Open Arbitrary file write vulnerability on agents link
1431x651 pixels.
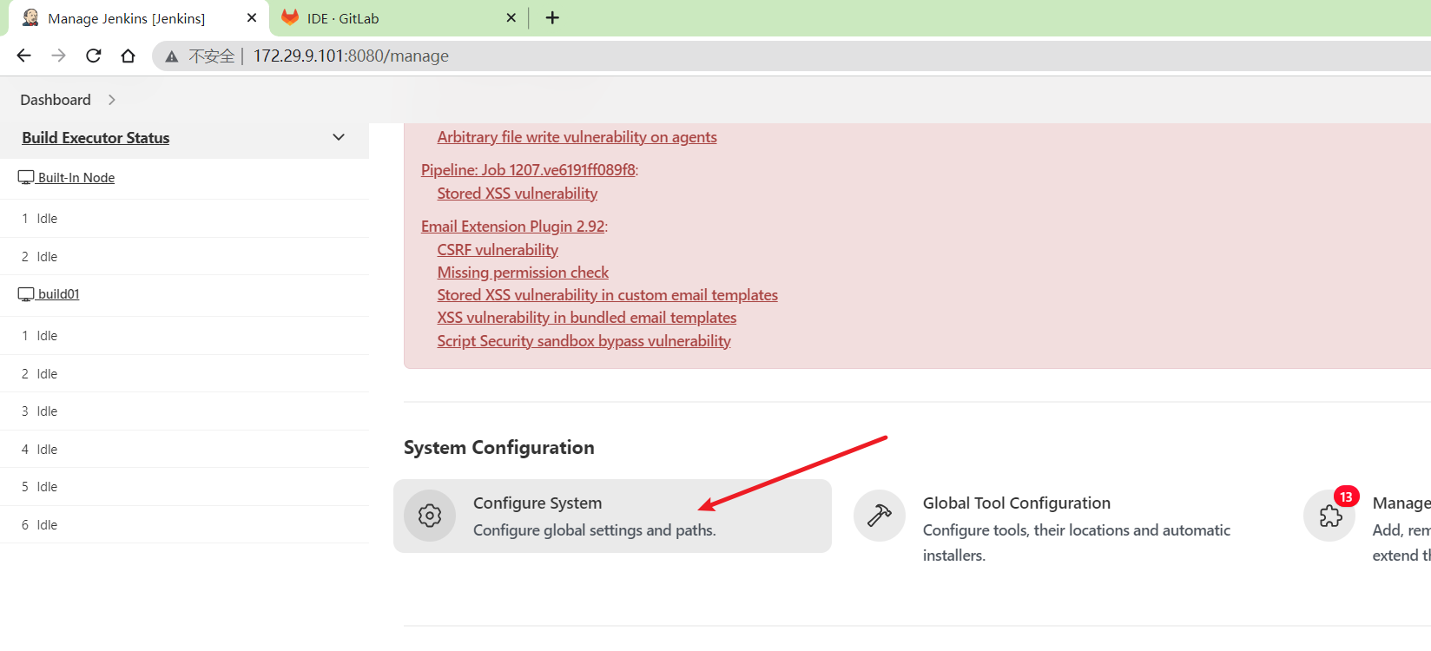pos(577,137)
